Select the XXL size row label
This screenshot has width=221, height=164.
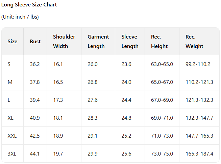tap(12, 136)
